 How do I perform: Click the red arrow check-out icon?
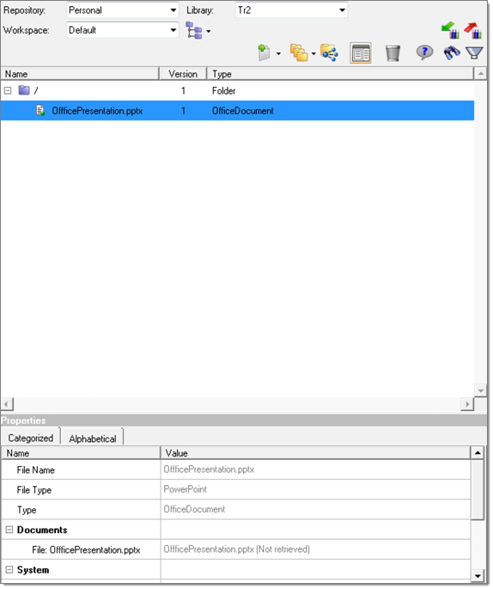(472, 30)
